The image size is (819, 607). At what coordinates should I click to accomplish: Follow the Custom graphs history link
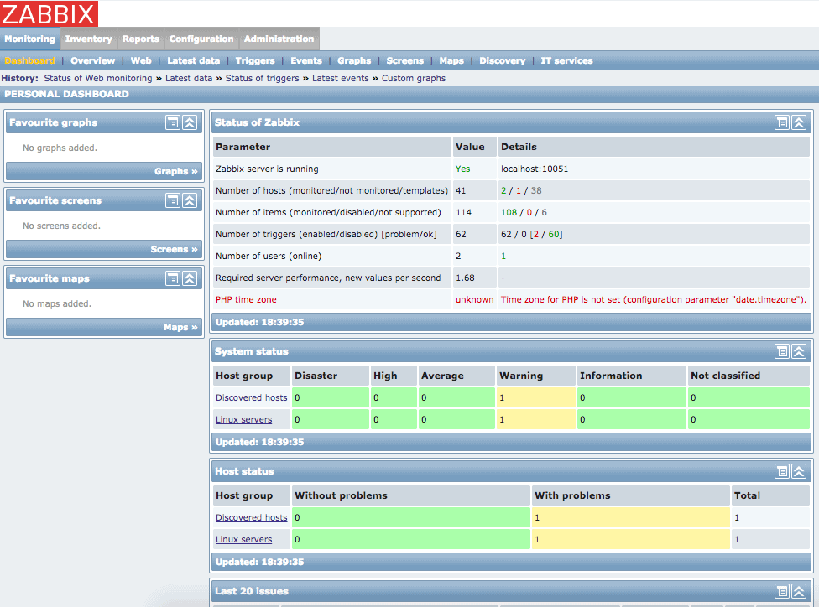[x=414, y=78]
